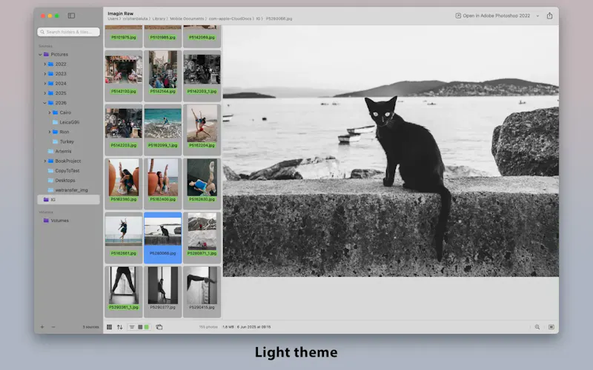Select thumbnail P5162380.jpg
The width and height of the screenshot is (593, 370).
click(x=124, y=184)
